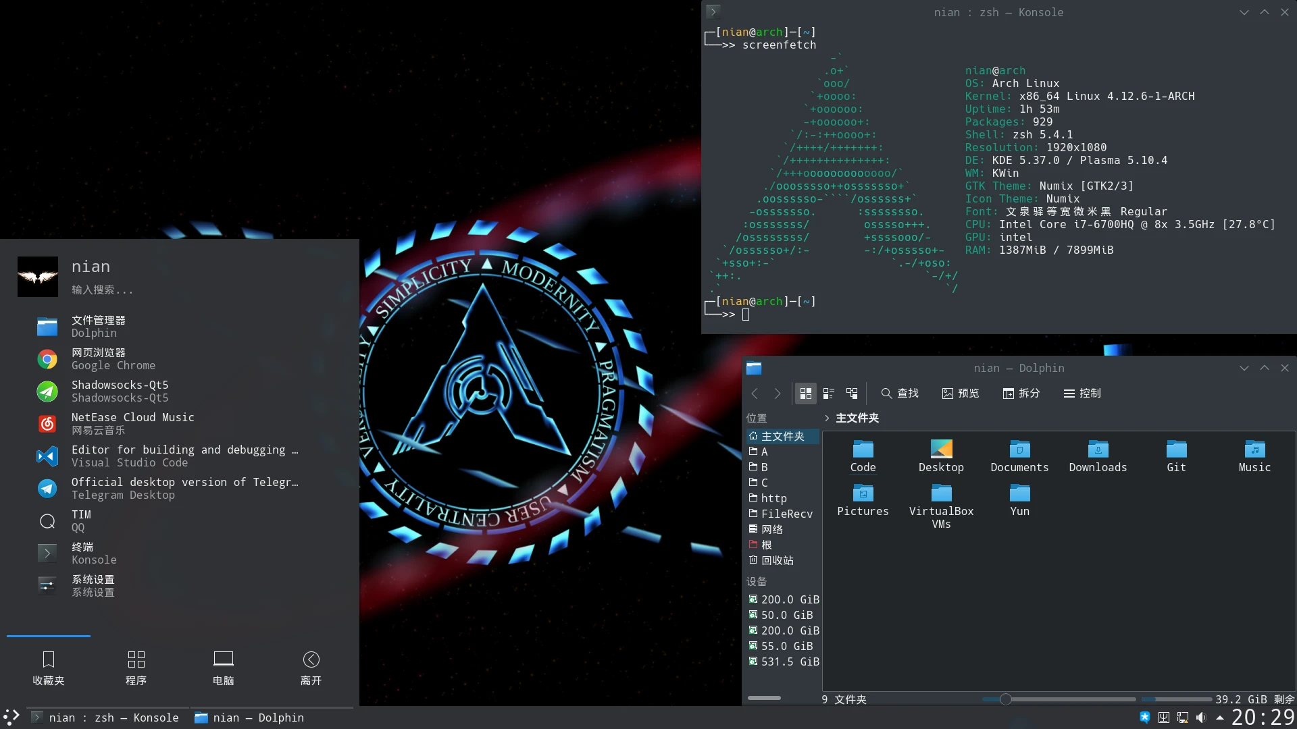Switch Dolphin to details tree view
The width and height of the screenshot is (1297, 729).
click(852, 394)
